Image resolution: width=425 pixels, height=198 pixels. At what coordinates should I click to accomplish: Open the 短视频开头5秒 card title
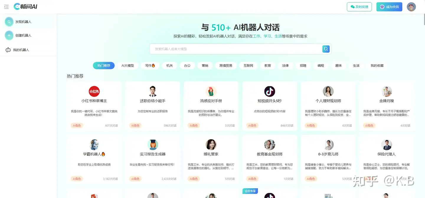(269, 101)
